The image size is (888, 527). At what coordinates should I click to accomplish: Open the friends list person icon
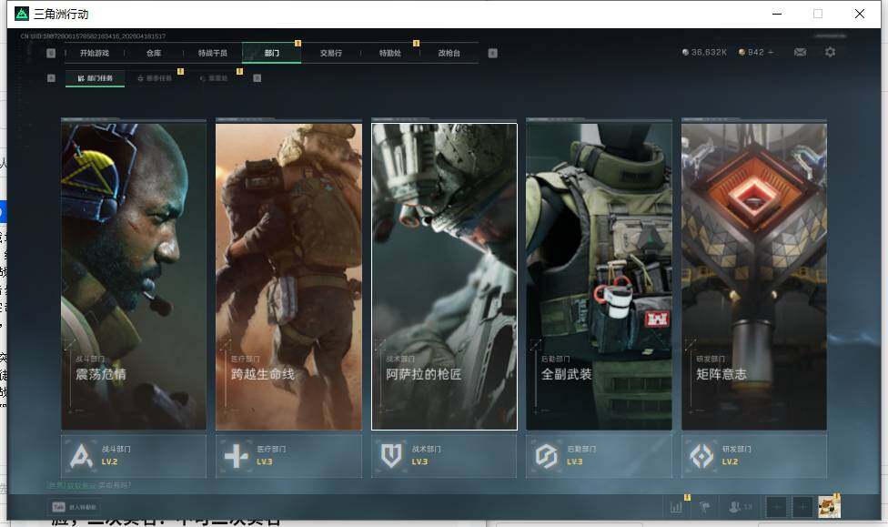click(x=736, y=507)
